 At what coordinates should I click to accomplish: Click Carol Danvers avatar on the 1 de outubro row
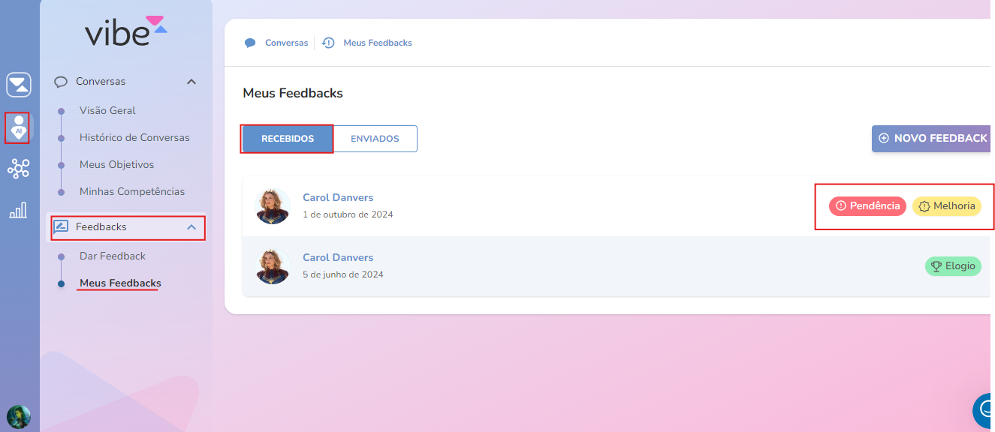(x=273, y=206)
